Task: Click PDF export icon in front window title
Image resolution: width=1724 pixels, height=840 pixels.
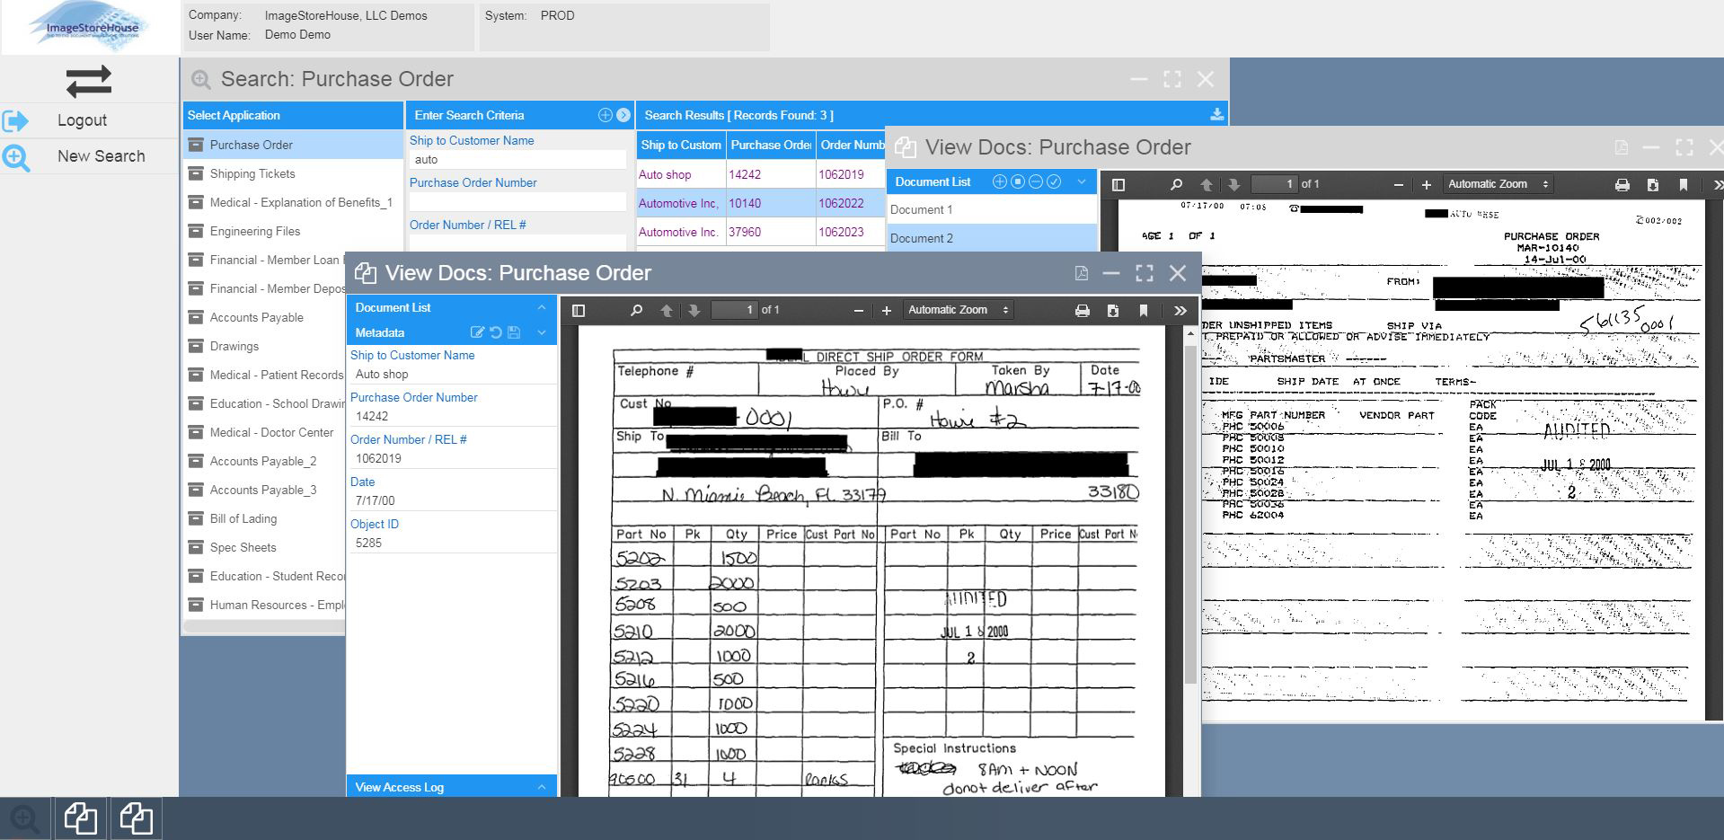Action: click(x=1081, y=273)
